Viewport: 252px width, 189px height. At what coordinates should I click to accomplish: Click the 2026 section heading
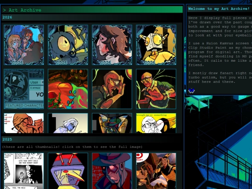tap(7, 17)
